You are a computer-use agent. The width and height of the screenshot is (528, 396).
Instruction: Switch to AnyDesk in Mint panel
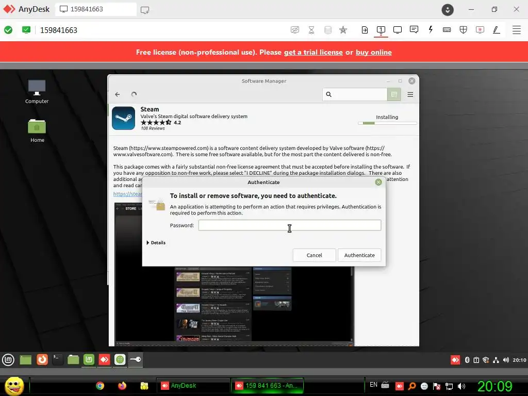pos(104,359)
